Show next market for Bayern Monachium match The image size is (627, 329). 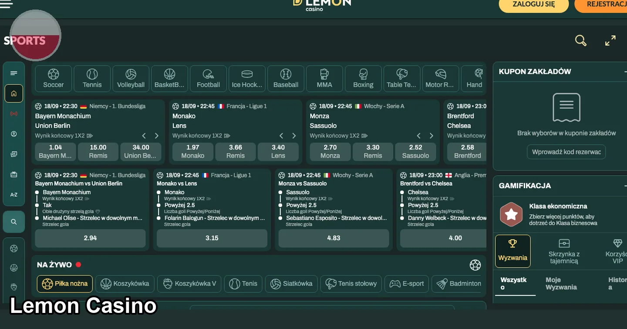157,136
